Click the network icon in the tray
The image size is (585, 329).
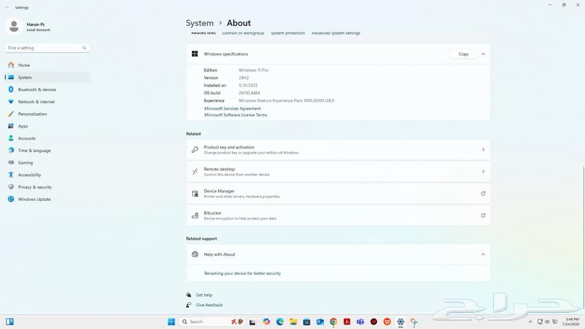(540, 322)
